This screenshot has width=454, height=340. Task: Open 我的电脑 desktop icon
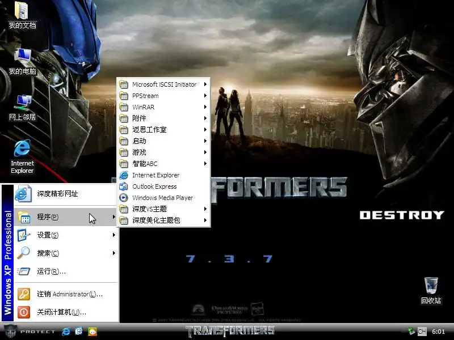click(22, 62)
